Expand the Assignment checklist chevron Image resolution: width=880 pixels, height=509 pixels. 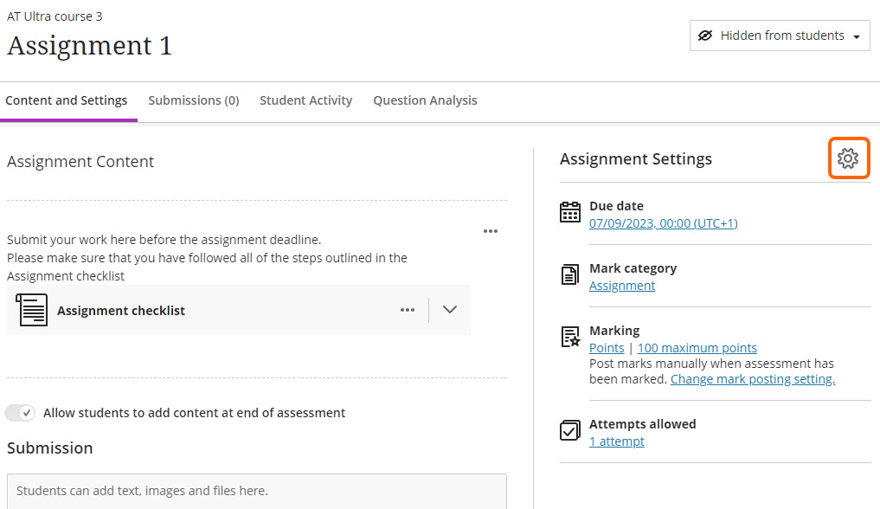(450, 310)
